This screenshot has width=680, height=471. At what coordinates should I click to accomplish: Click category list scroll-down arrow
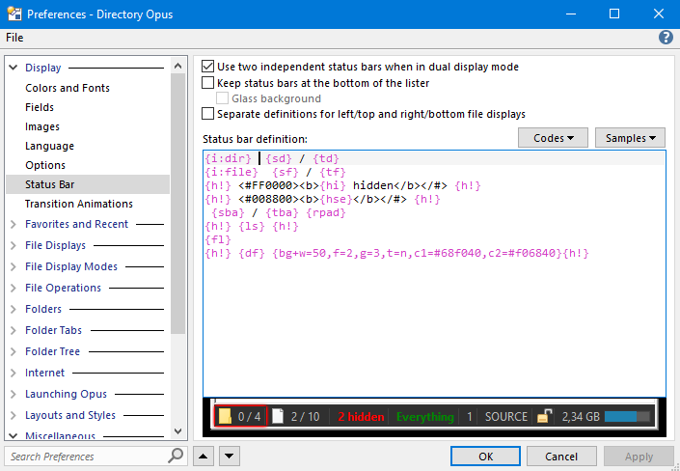(x=177, y=431)
